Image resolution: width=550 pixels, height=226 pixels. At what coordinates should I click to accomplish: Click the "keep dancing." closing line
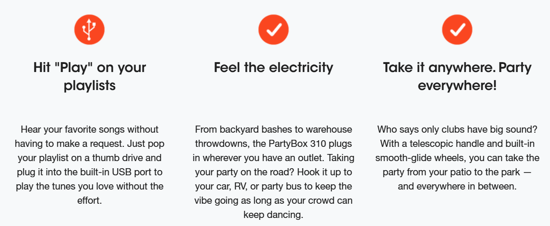274,215
